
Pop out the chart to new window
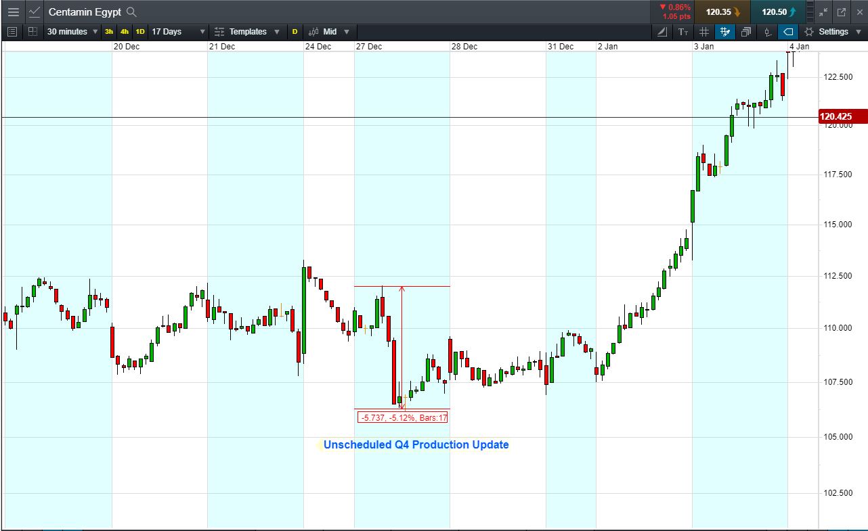point(842,11)
